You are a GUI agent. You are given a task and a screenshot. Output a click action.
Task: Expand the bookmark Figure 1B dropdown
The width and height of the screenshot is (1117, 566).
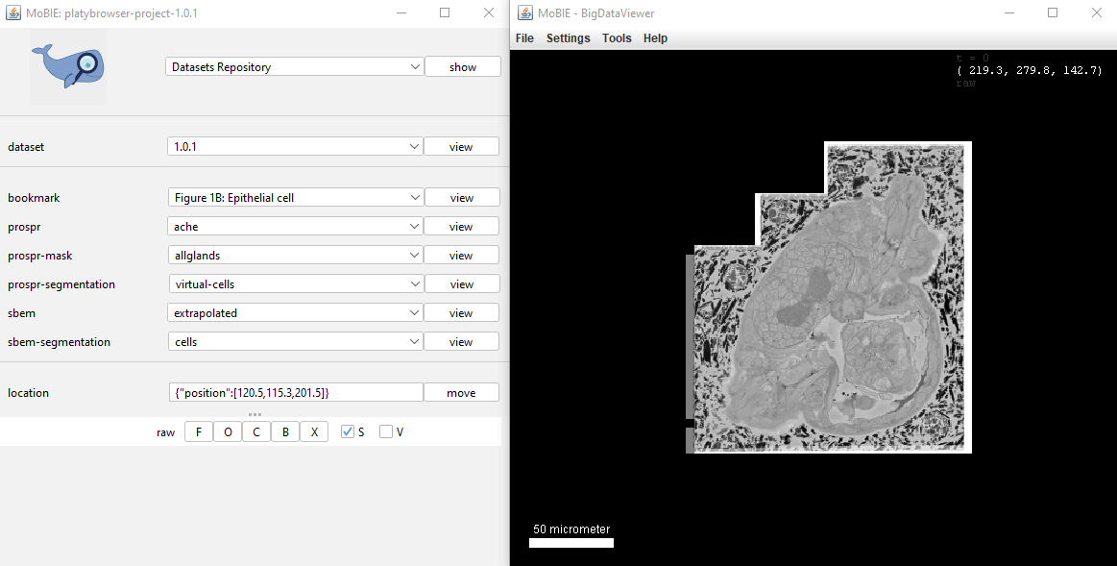click(296, 197)
